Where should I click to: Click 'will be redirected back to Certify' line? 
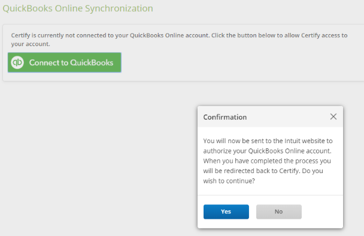click(x=263, y=171)
